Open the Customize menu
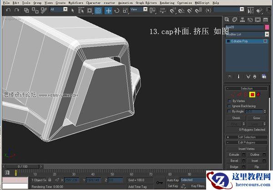Viewport: 273px width, 190px height. [185, 3]
